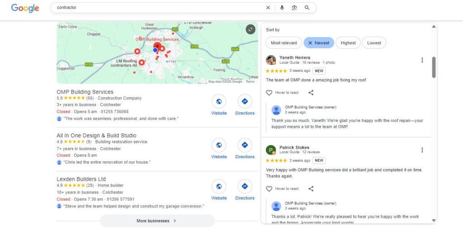Open Patrick Stokes' reviewer name link
This screenshot has width=463, height=230.
tap(294, 148)
